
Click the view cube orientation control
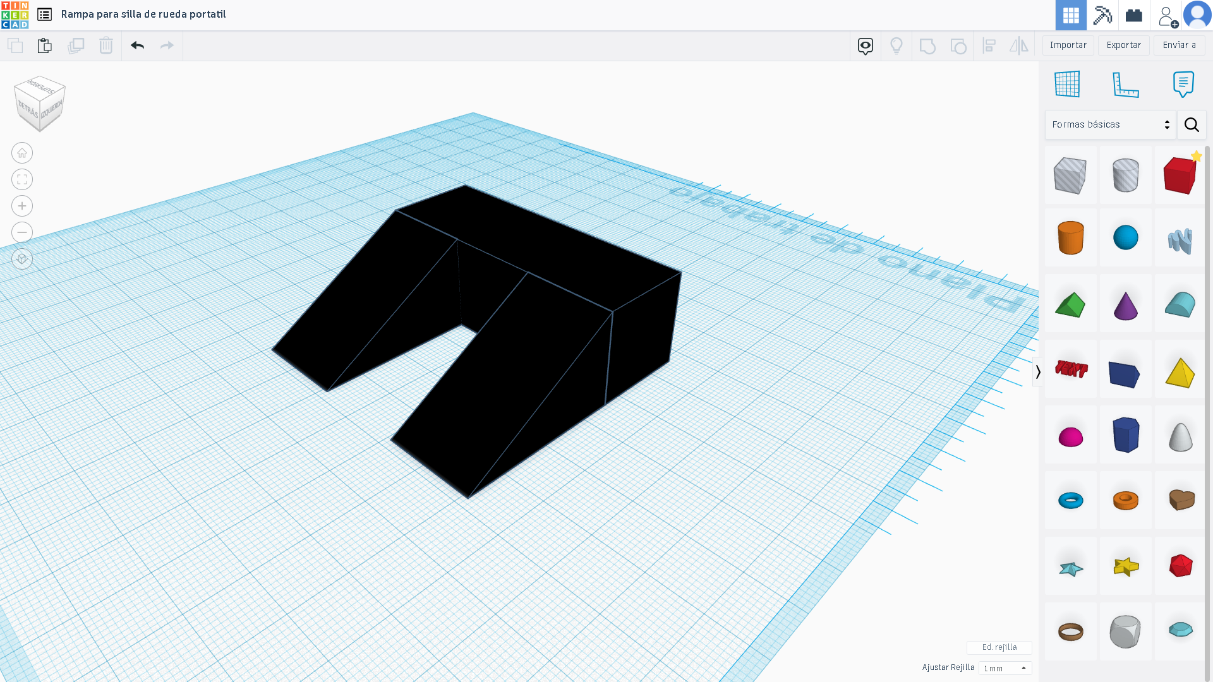(x=40, y=104)
